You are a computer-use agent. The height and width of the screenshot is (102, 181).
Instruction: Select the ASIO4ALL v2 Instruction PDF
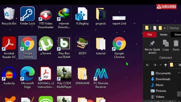pos(46,77)
